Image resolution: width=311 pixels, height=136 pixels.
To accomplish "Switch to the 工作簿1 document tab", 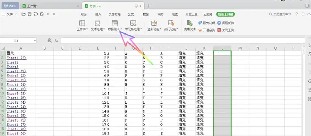I will tap(32, 6).
